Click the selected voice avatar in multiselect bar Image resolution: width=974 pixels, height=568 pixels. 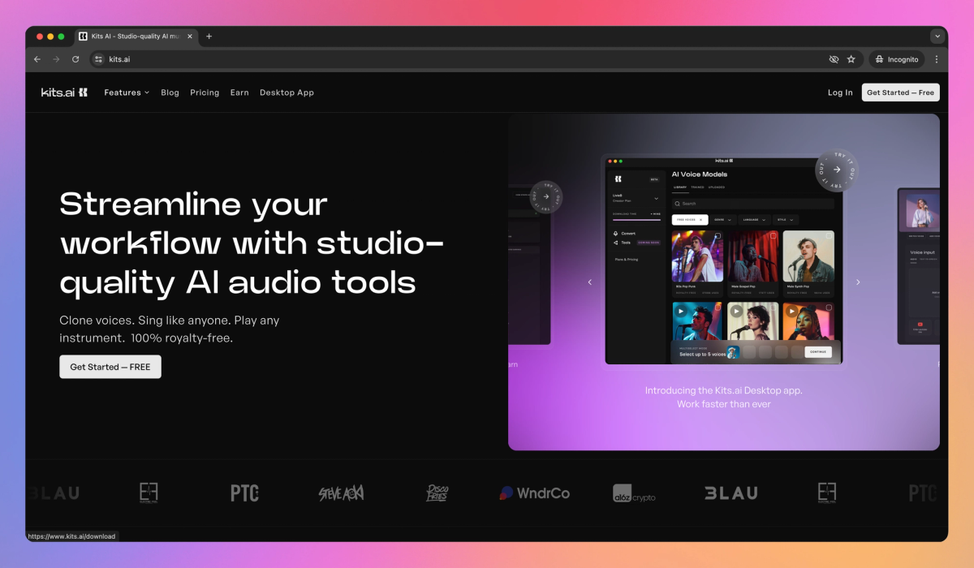pyautogui.click(x=733, y=352)
